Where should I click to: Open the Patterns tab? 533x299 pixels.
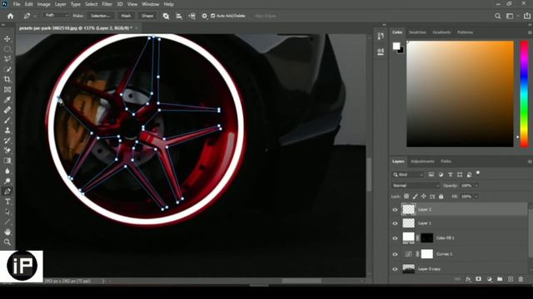click(x=465, y=32)
